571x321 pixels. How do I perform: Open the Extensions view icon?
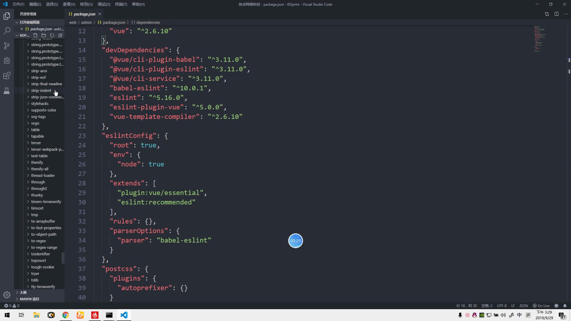point(7,75)
